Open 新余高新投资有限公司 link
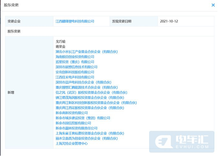Screen dimensions: 219x156 click(72, 113)
